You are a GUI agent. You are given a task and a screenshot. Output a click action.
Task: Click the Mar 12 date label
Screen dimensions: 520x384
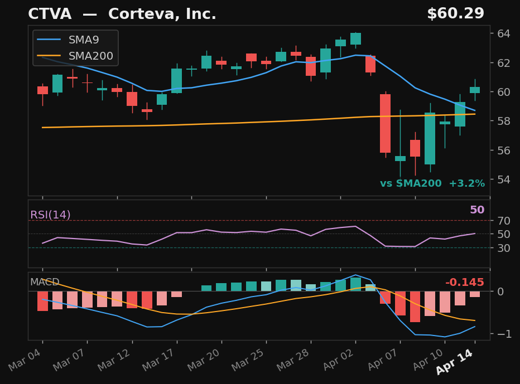click(x=114, y=360)
